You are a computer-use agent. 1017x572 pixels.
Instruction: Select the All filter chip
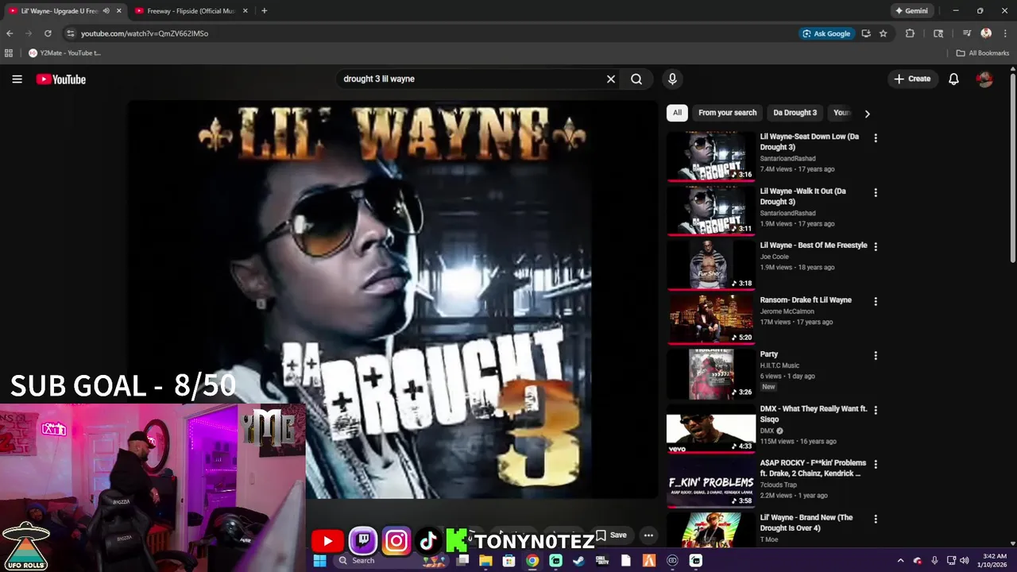point(677,113)
